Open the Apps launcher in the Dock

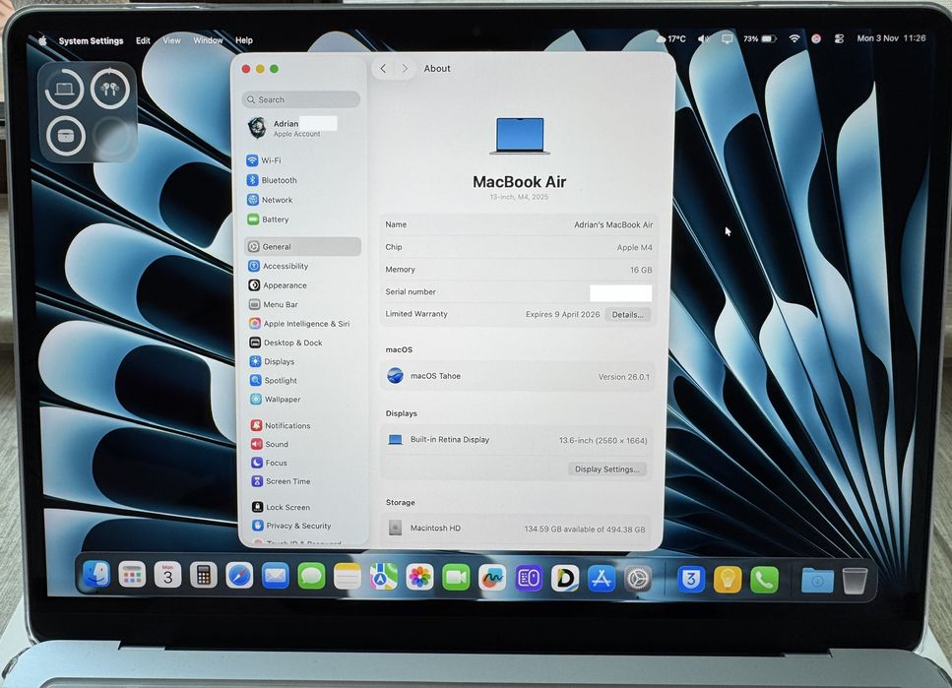coord(132,575)
